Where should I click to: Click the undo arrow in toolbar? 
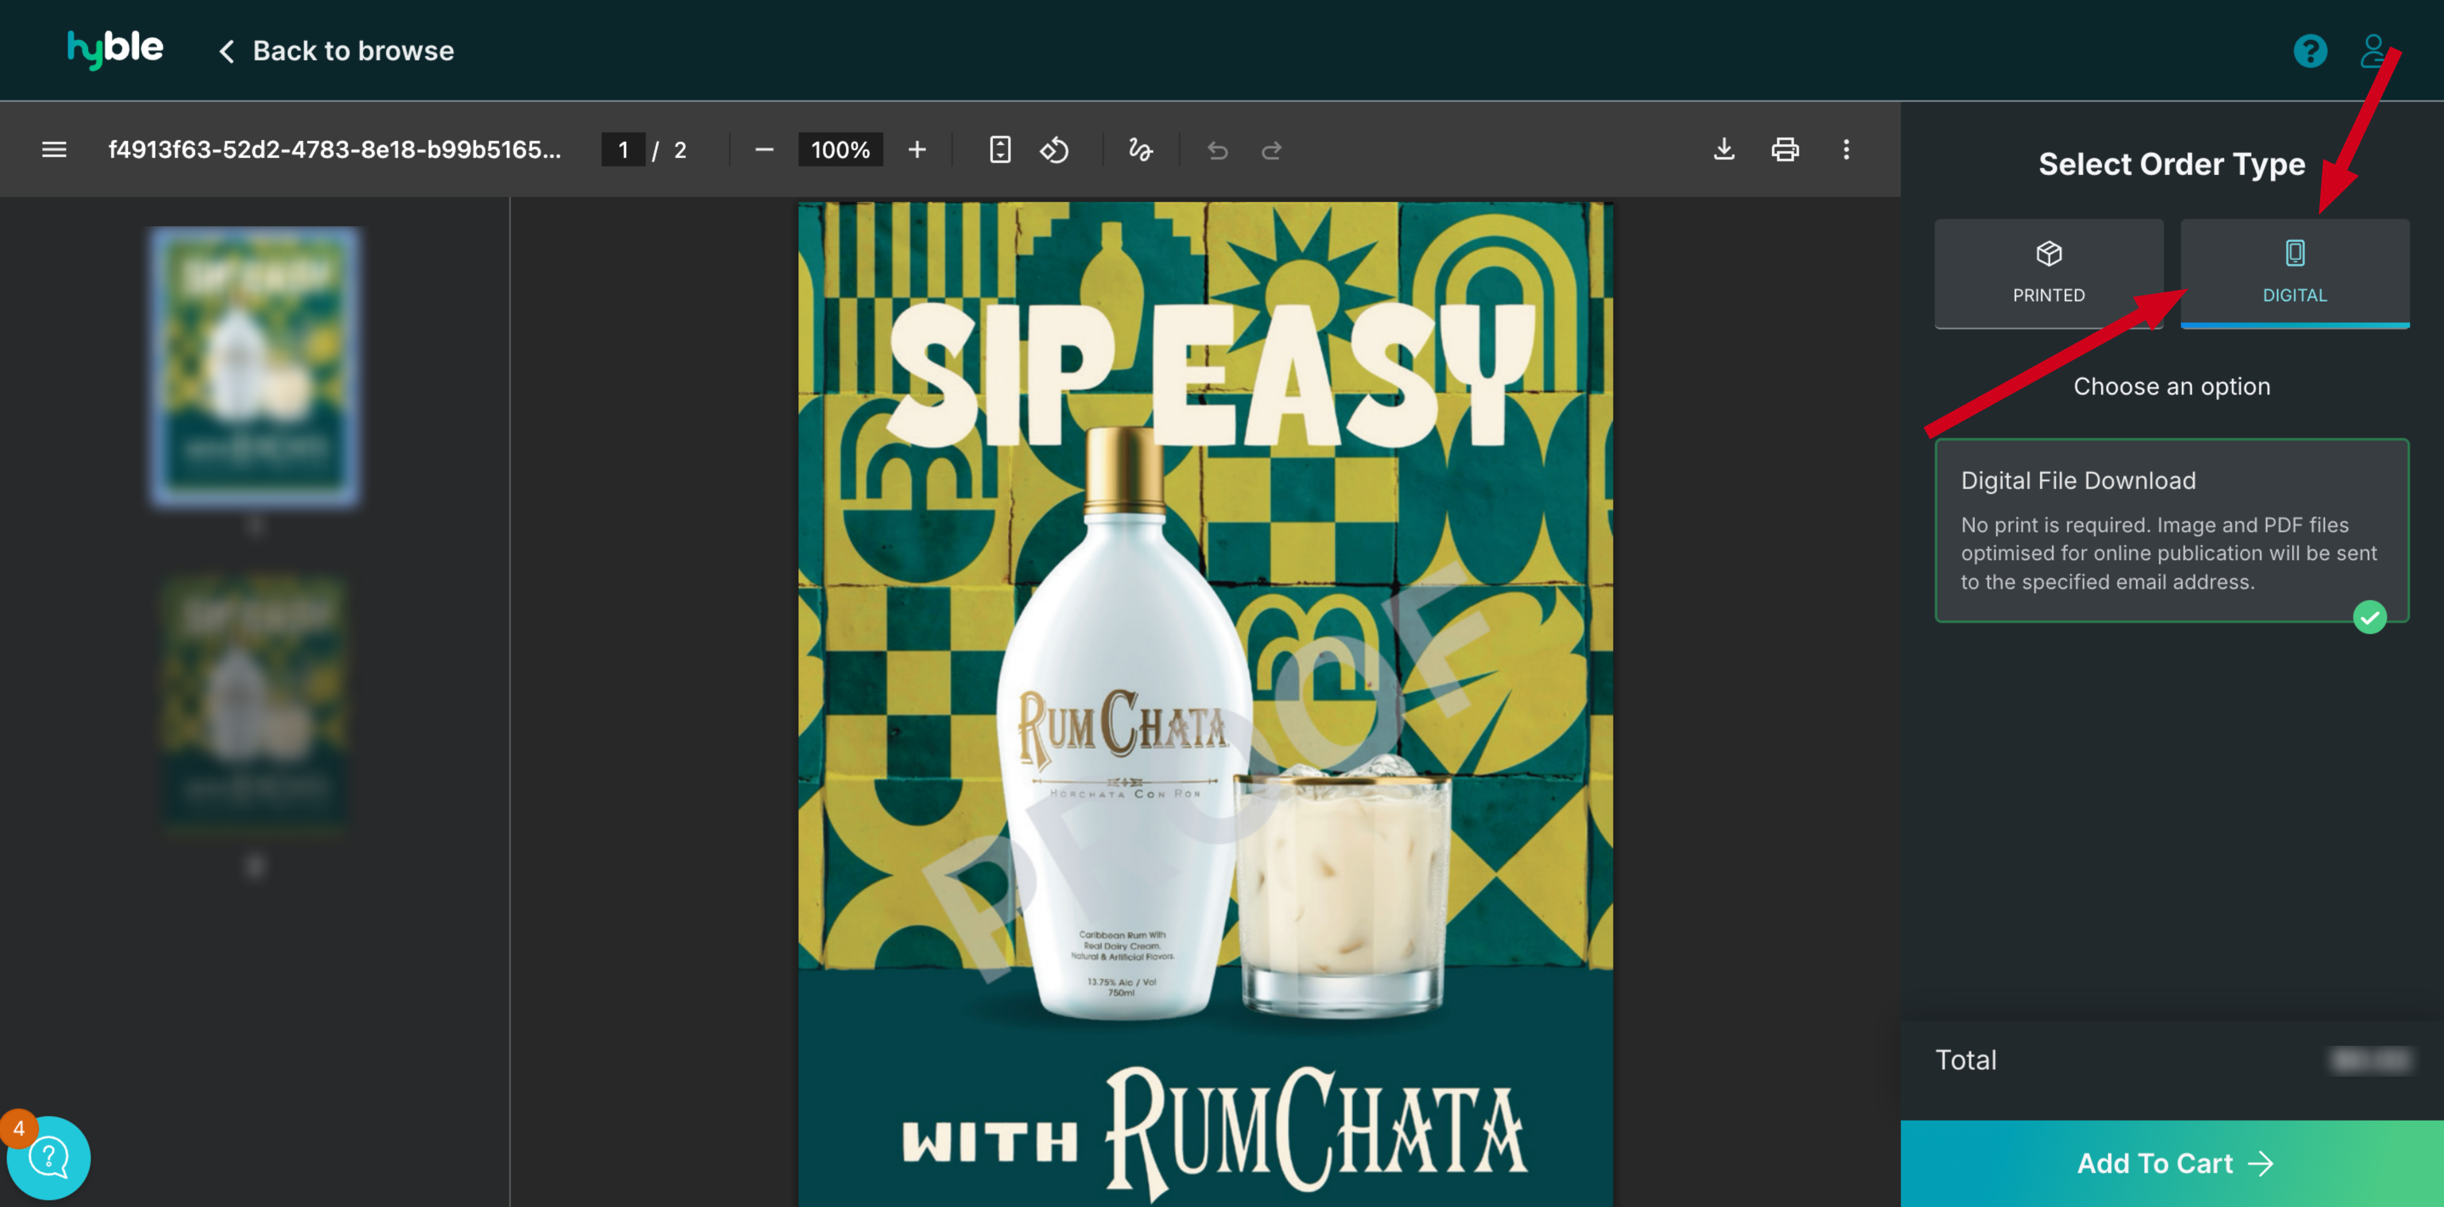pos(1217,150)
